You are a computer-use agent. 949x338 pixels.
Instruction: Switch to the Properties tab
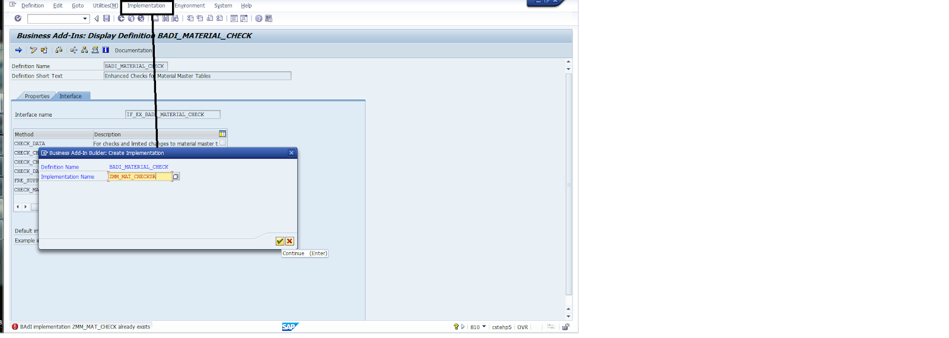pos(37,96)
